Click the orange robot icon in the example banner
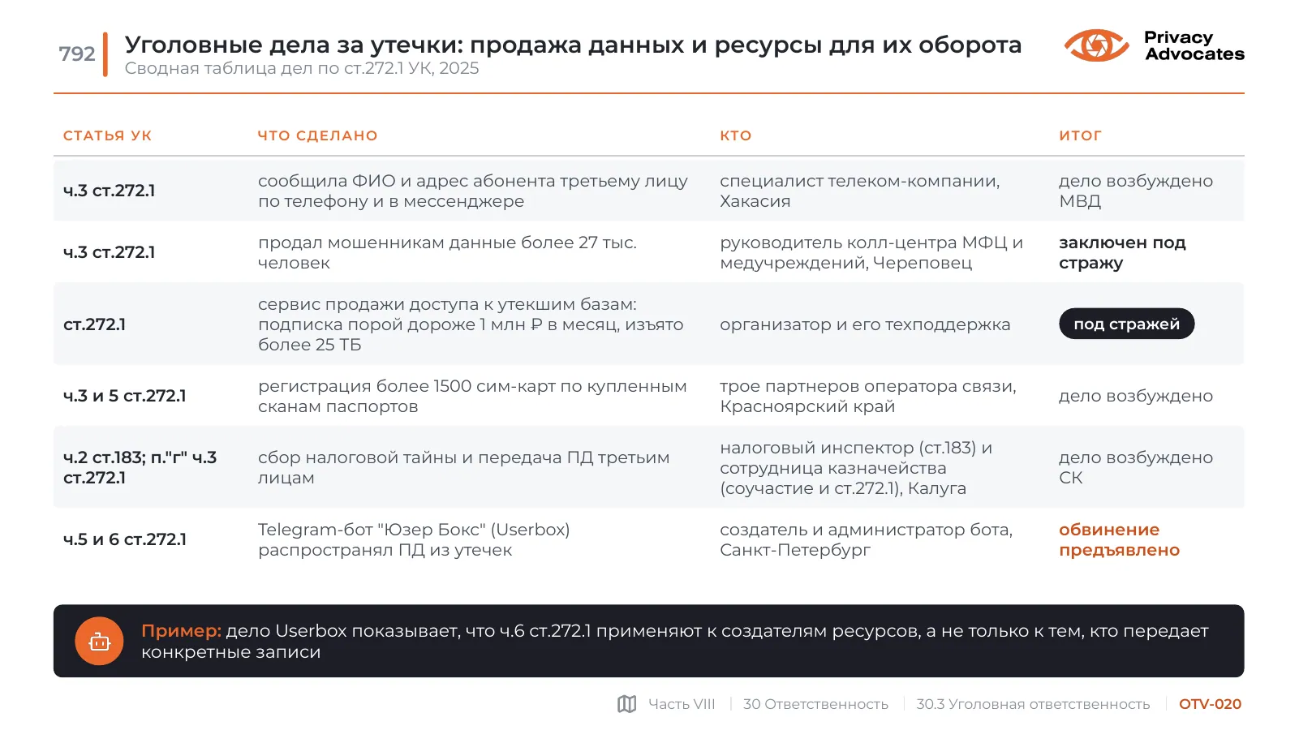The height and width of the screenshot is (730, 1299). click(99, 642)
